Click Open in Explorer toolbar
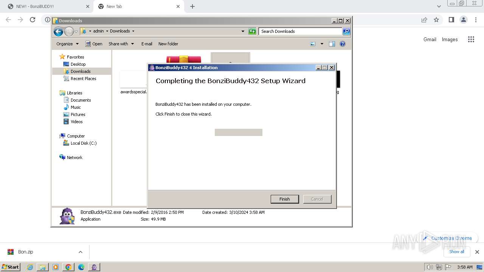 tap(94, 44)
